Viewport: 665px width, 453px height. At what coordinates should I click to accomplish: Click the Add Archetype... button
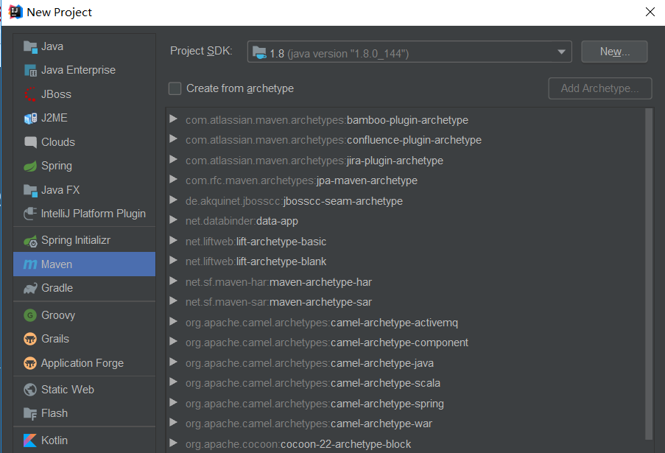coord(599,88)
